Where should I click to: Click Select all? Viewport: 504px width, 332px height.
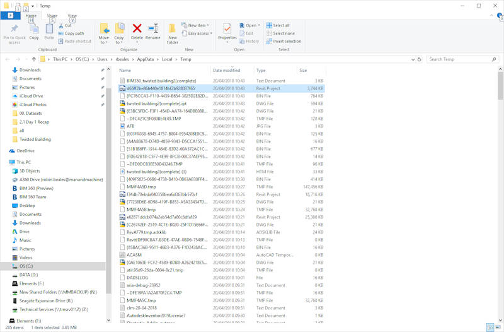click(x=278, y=25)
